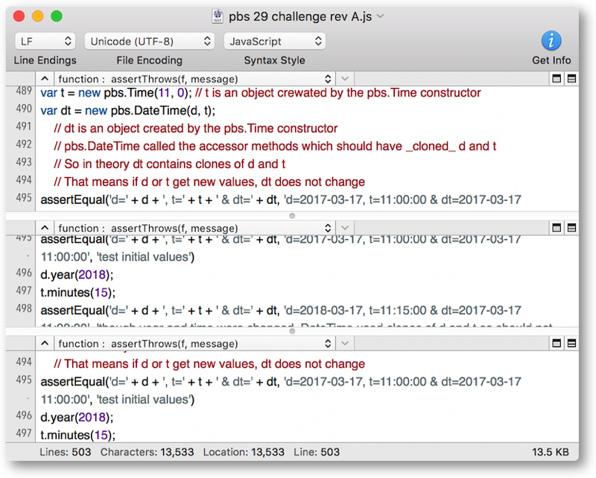The image size is (596, 478).
Task: Click the gray chevron beside the function popup
Action: tap(344, 78)
